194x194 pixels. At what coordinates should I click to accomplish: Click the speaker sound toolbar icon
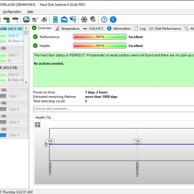[x=93, y=19]
